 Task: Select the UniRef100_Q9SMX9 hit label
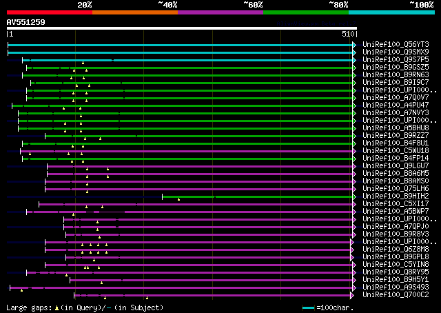[396, 52]
